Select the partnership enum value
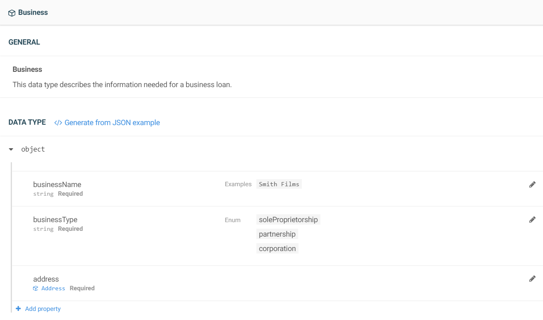This screenshot has height=320, width=543. 277,234
